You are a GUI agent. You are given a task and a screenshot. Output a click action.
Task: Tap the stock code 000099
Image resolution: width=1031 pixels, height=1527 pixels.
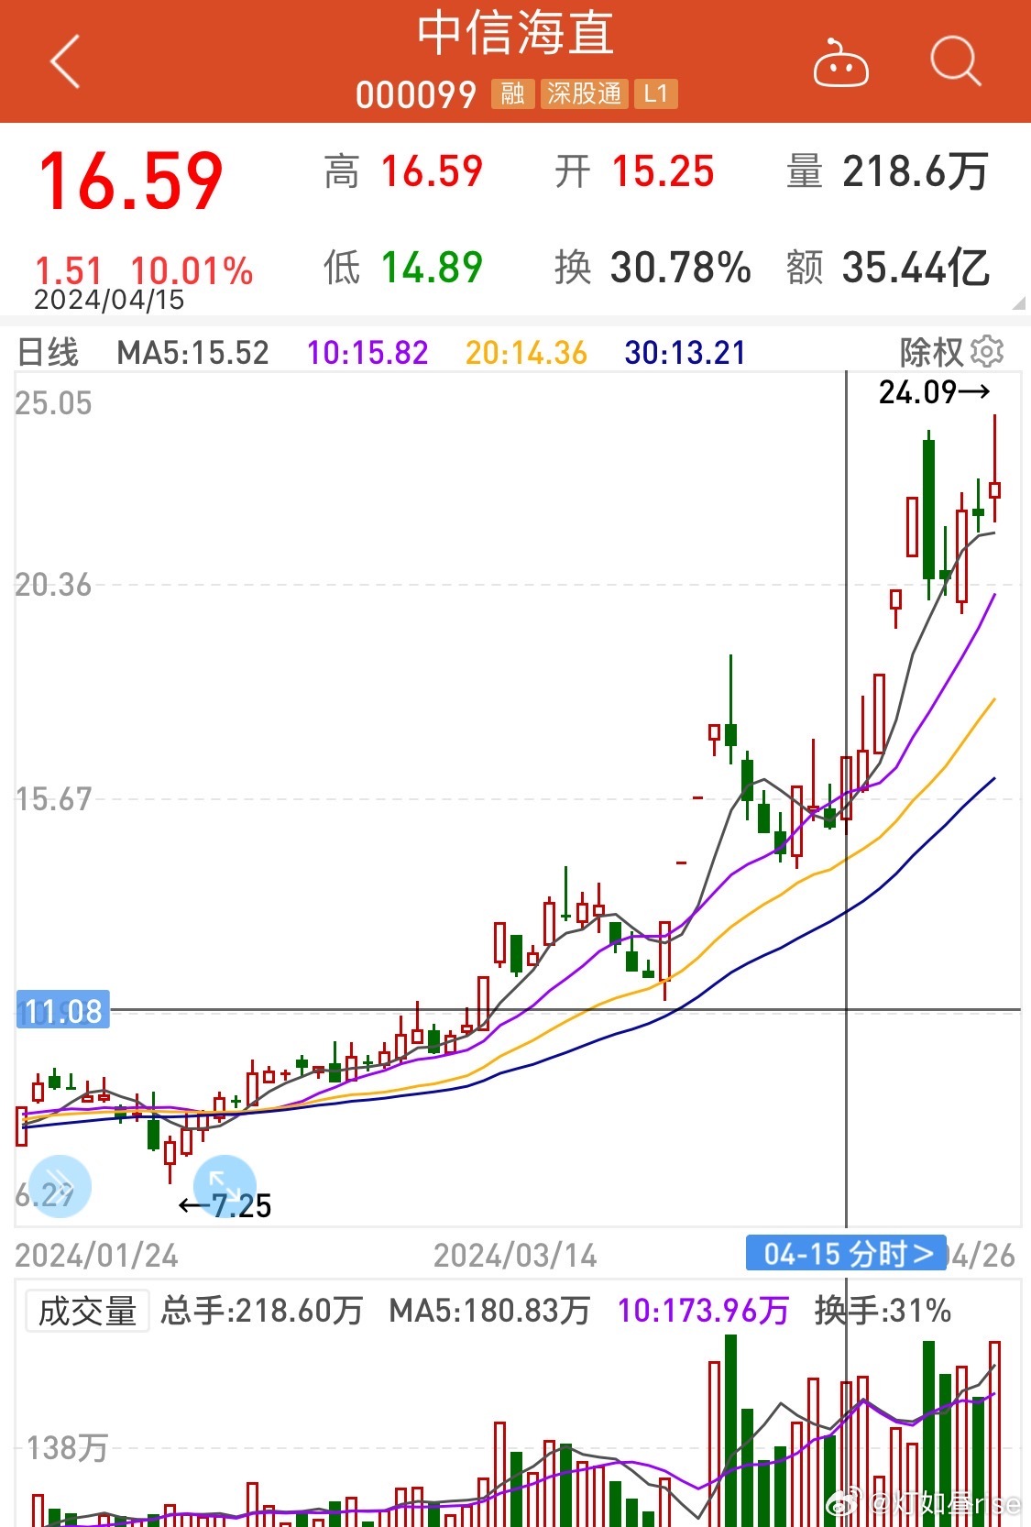pyautogui.click(x=416, y=94)
